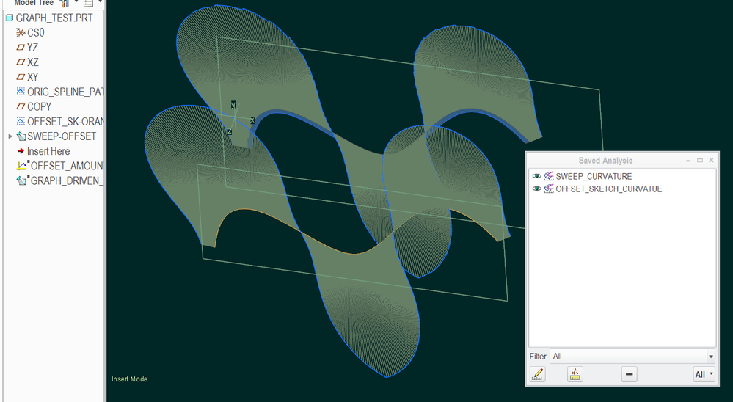The height and width of the screenshot is (402, 733).
Task: Open dropdown arrow beside Model Tree settings
Action: 76,2
